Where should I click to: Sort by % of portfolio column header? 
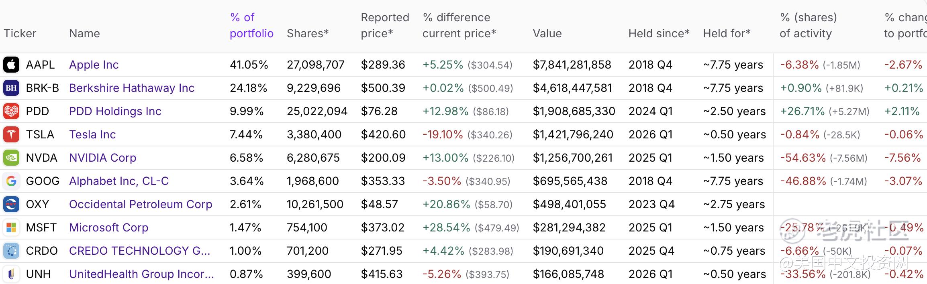(251, 25)
